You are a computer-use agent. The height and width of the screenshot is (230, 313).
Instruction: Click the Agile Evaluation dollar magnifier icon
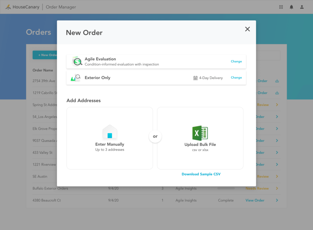point(77,61)
